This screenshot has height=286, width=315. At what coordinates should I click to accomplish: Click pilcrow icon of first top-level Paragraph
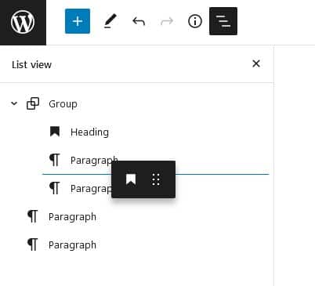point(33,216)
